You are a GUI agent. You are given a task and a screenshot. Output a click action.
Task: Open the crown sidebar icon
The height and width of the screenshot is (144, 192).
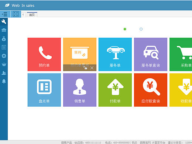(x=4, y=64)
